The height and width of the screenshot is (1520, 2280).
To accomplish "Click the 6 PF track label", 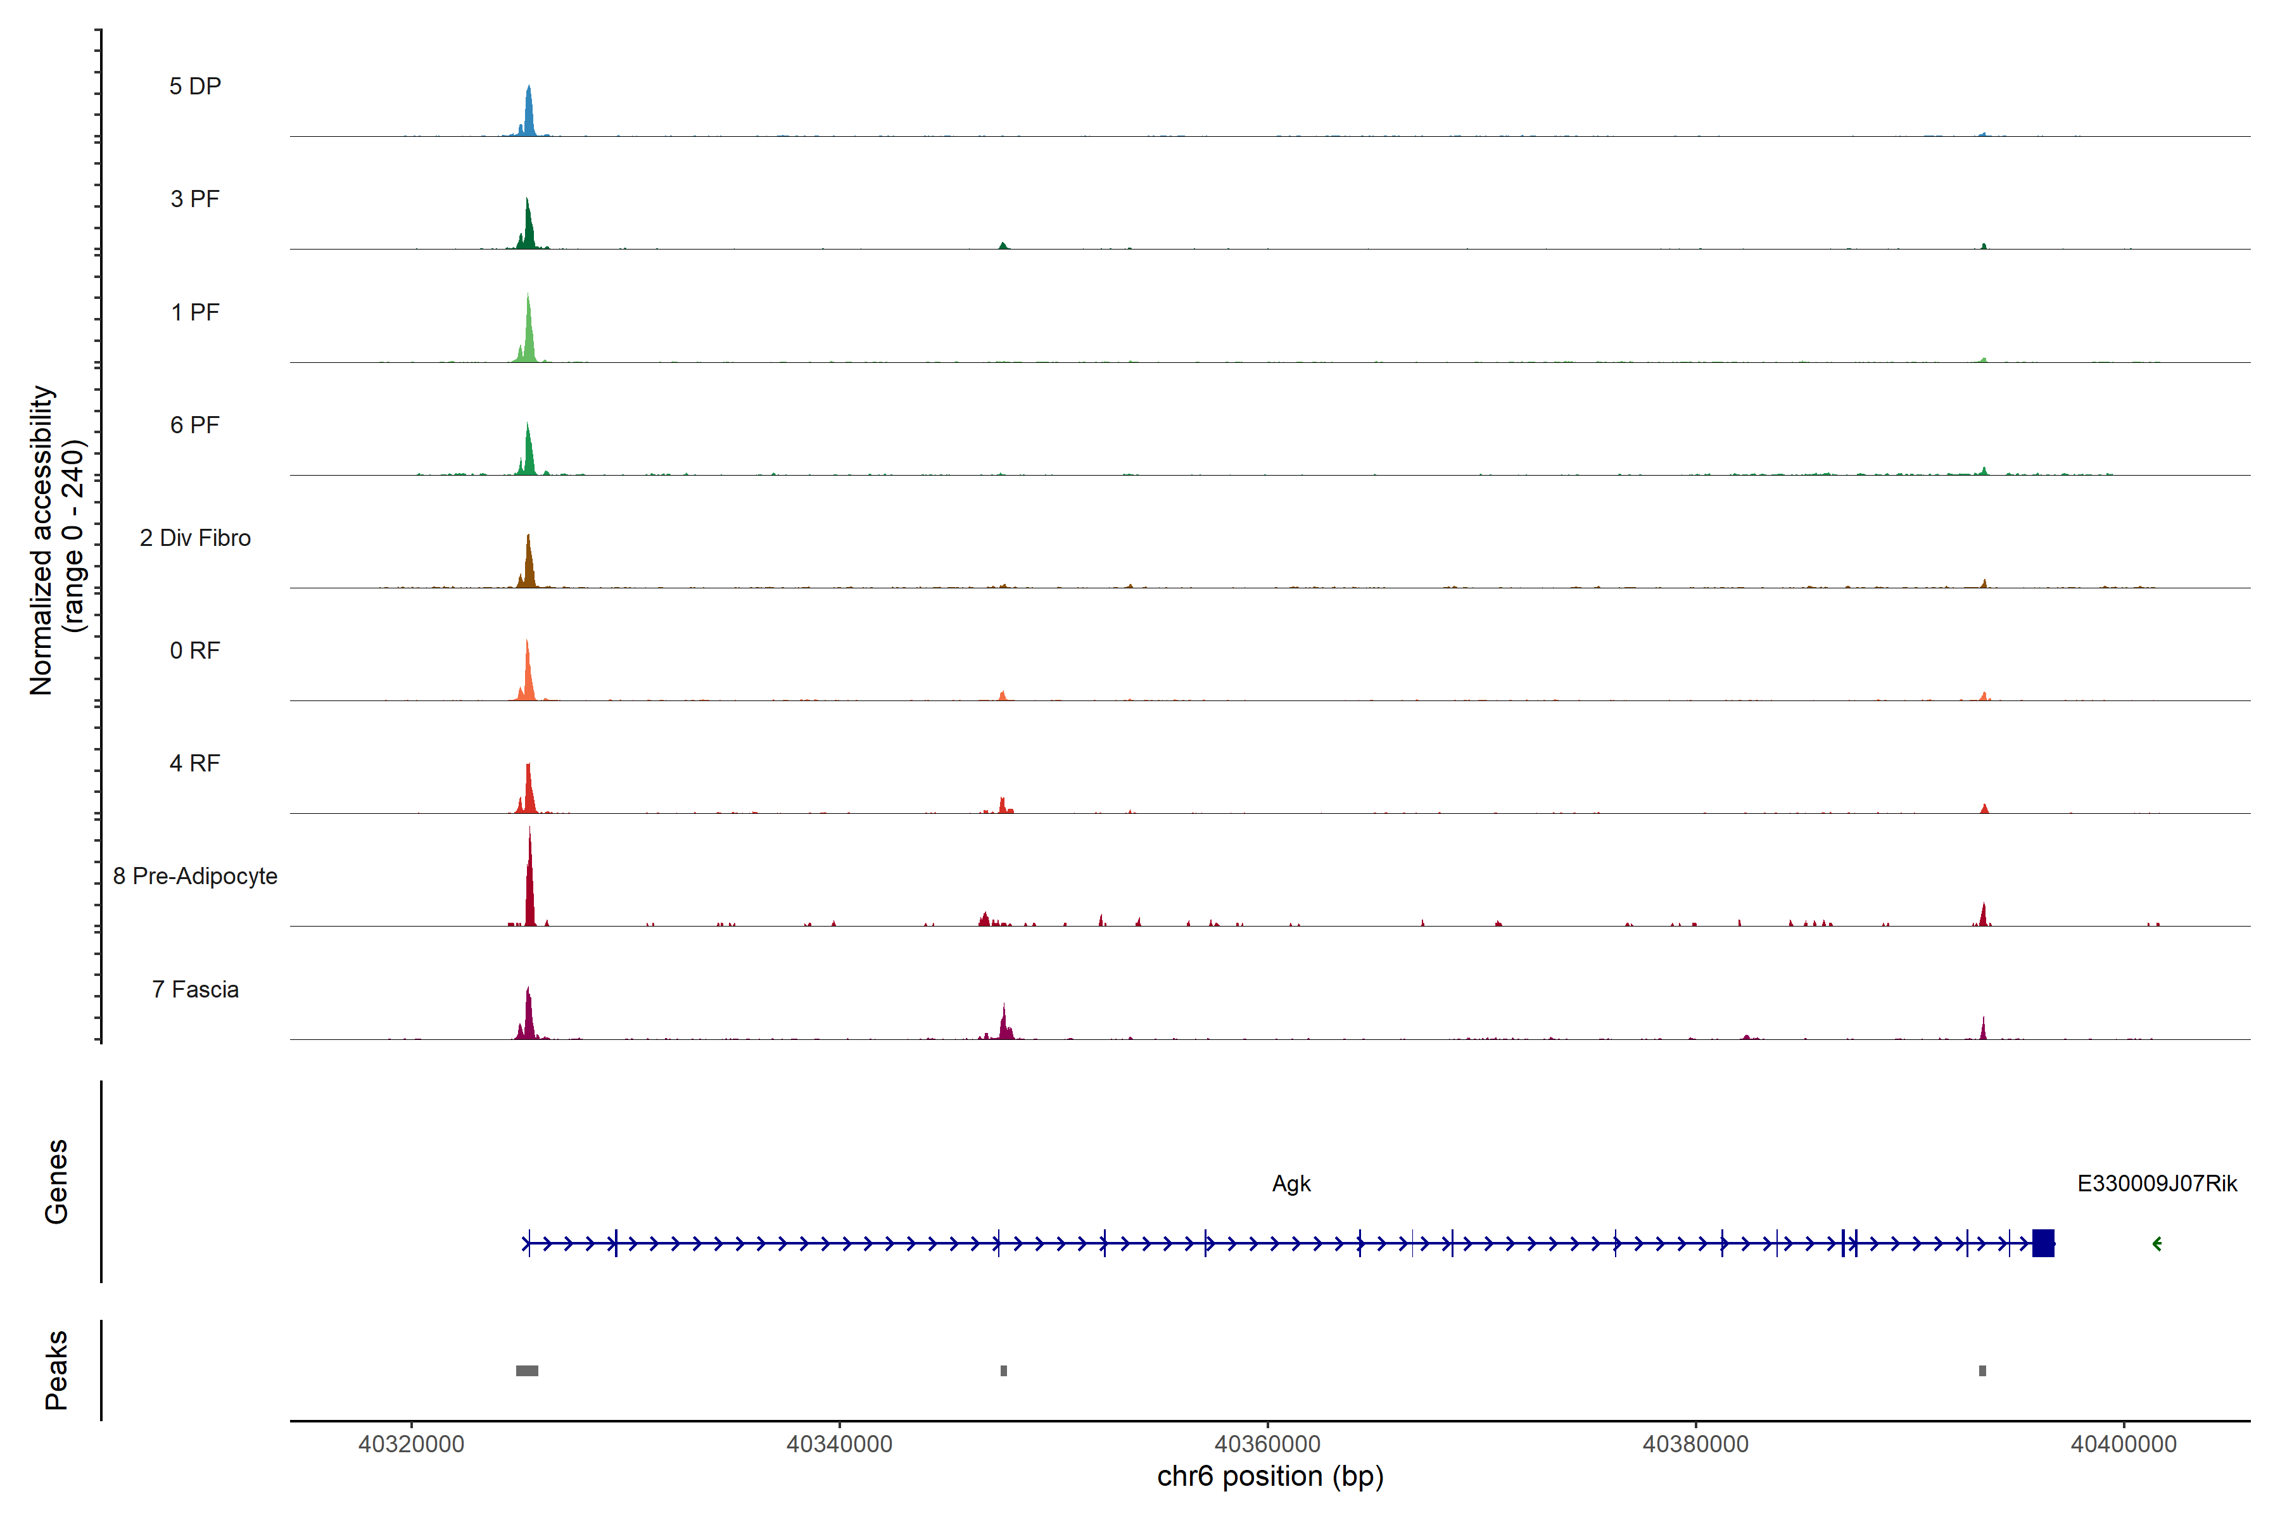I will coord(195,424).
